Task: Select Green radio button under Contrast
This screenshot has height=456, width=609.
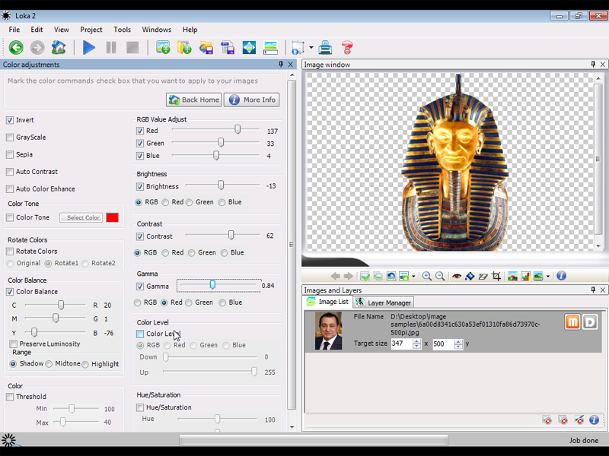Action: (x=192, y=253)
